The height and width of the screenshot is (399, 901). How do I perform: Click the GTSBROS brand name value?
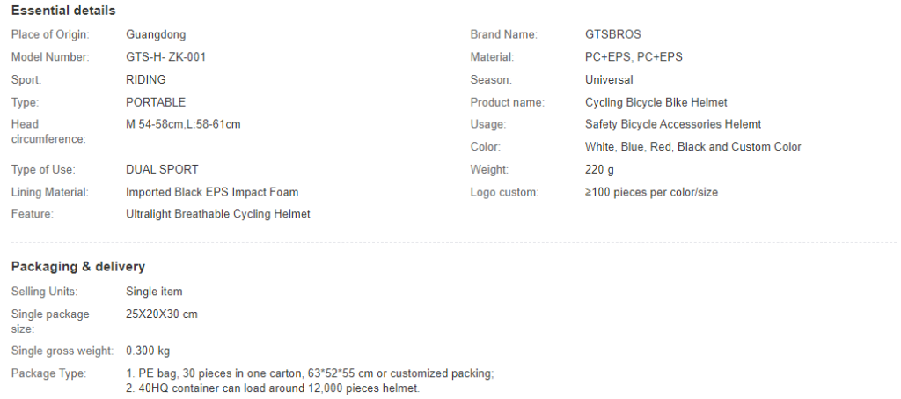[x=612, y=34]
